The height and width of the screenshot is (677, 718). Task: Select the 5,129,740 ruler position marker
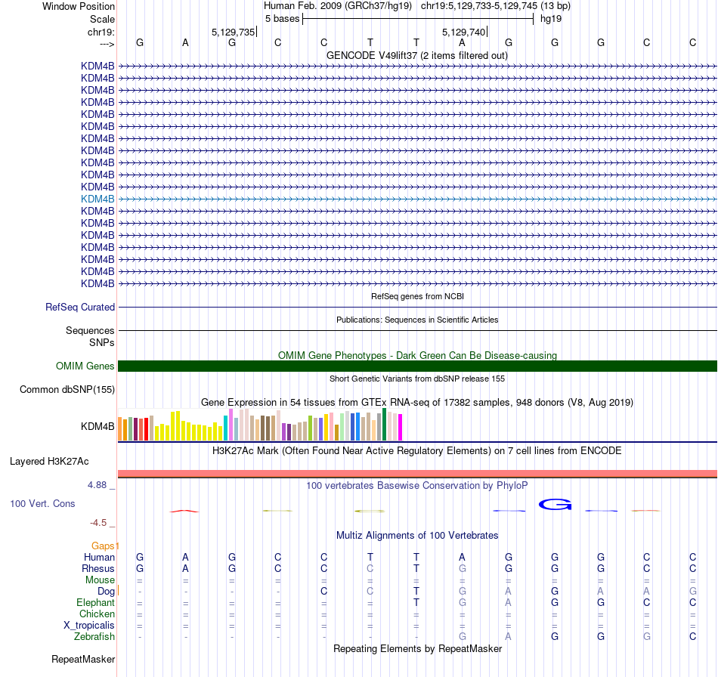(463, 32)
